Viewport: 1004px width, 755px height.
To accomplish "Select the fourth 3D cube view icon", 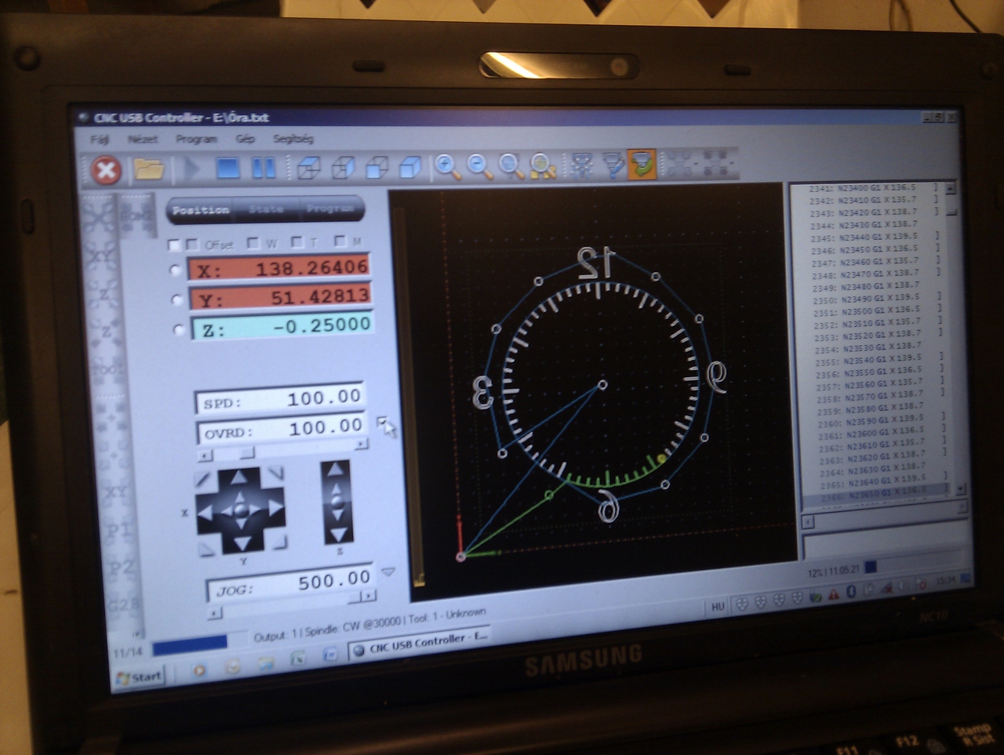I will click(x=410, y=166).
